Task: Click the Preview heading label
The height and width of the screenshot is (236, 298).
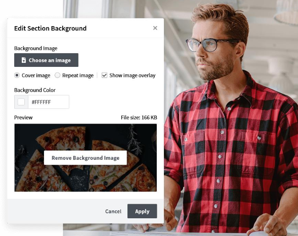Action: [x=24, y=118]
